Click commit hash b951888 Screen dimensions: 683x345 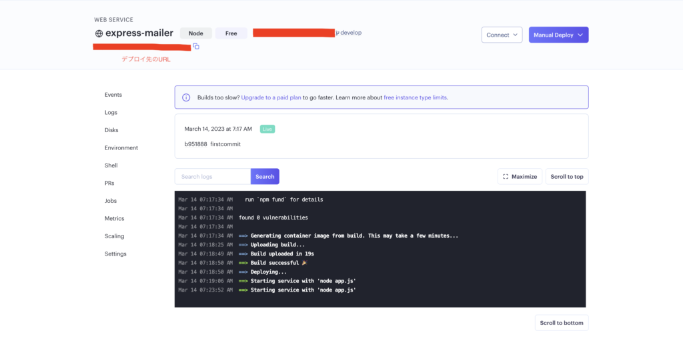click(195, 144)
